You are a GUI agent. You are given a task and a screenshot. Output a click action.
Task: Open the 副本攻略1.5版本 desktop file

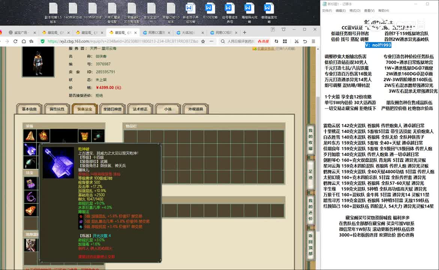(53, 13)
